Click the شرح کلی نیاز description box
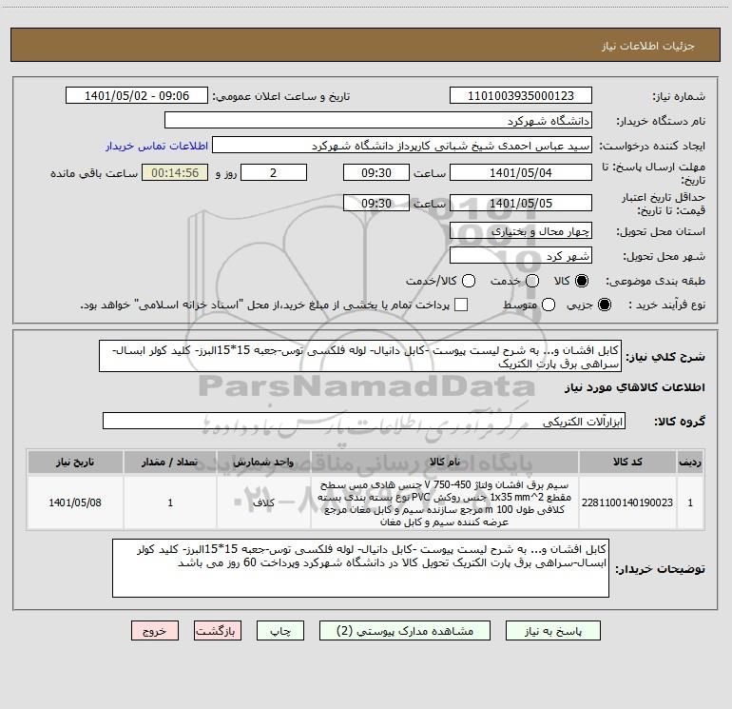This screenshot has height=709, width=732. [x=360, y=356]
